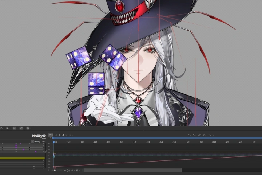Open dropdown of rightmost graph bottom-bar icon
Image resolution: width=262 pixels, height=175 pixels.
coord(80,171)
